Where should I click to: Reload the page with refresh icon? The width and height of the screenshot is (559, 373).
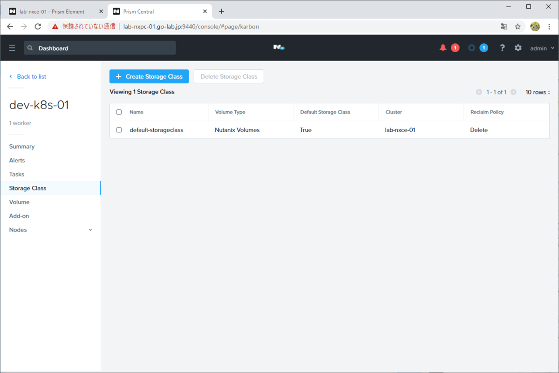click(x=38, y=27)
